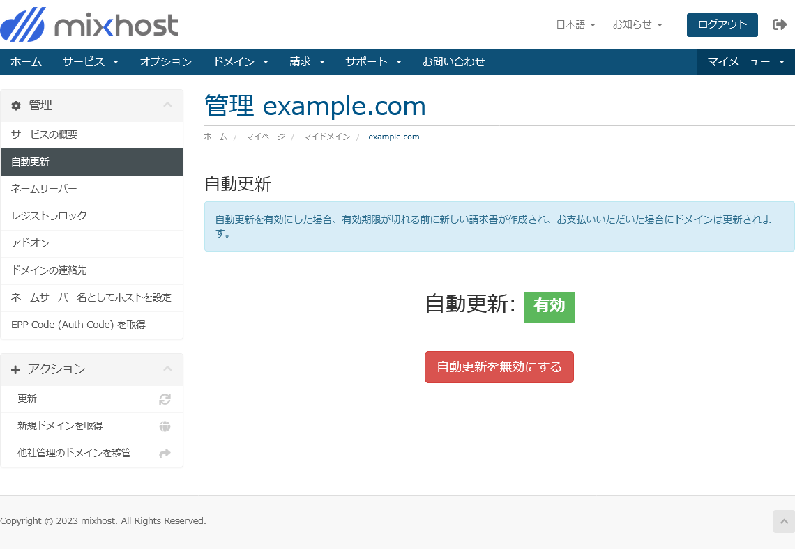Click the green 有効 status label
Viewport: 795px width, 549px height.
pyautogui.click(x=549, y=307)
